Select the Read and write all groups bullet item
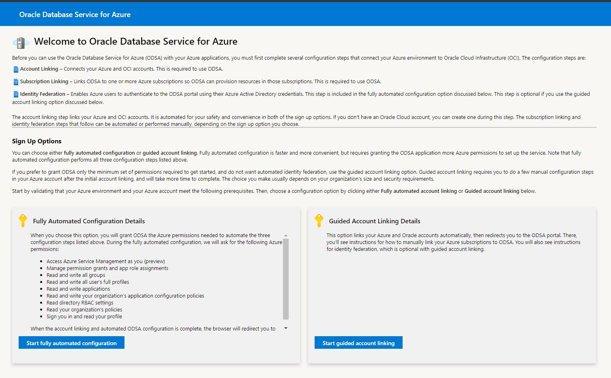611x378 pixels. 75,275
